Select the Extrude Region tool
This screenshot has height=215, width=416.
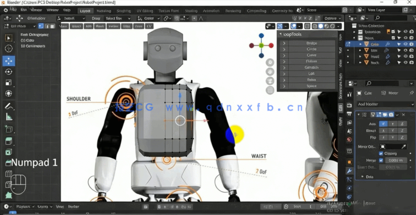tap(9, 141)
